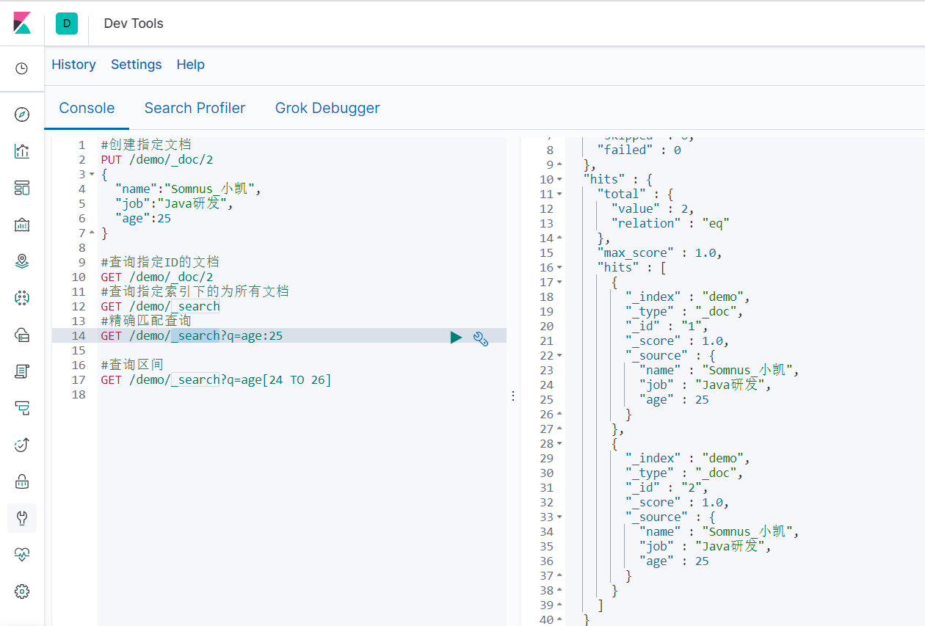Screen dimensions: 925x626
Task: Click the green play icon to send request
Action: click(456, 337)
